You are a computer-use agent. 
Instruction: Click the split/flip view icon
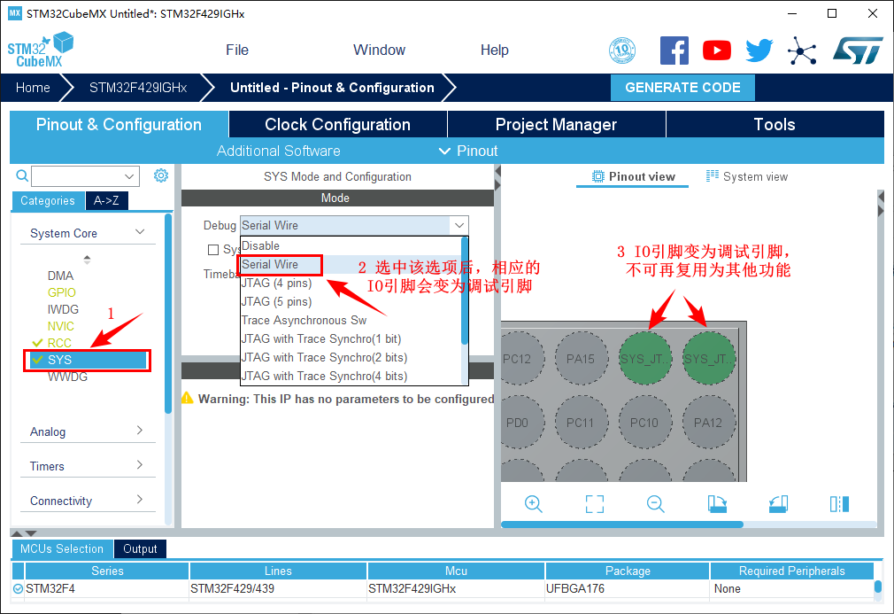(839, 504)
